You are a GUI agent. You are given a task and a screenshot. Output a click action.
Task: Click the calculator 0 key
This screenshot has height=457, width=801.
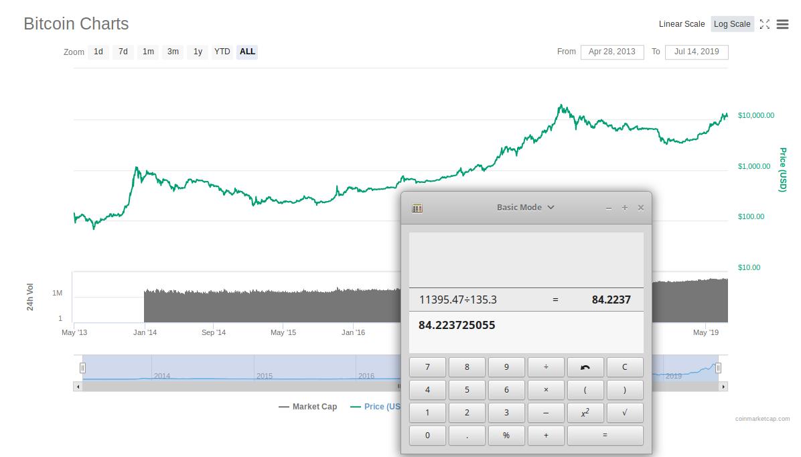tap(427, 436)
